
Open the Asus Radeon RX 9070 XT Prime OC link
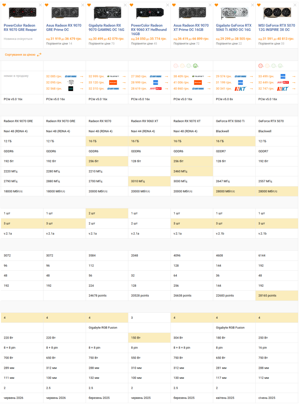191,28
